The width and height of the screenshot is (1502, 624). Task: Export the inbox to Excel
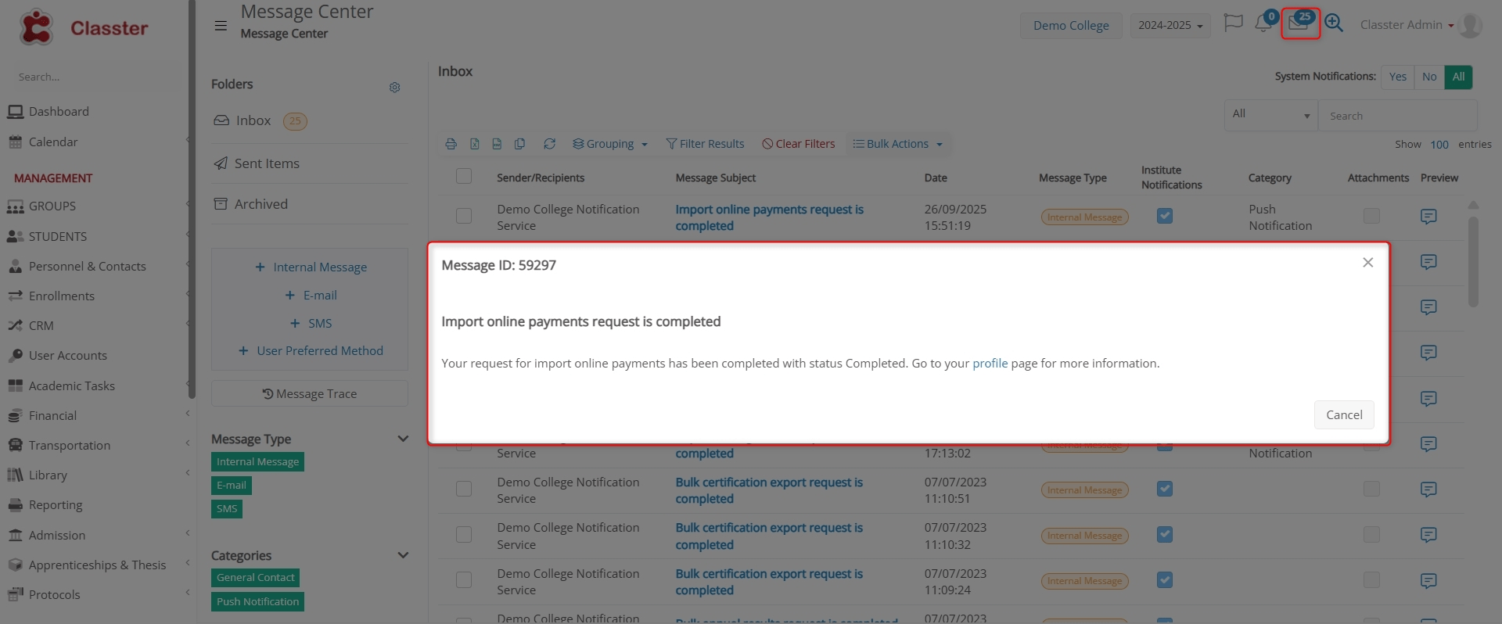pos(474,144)
